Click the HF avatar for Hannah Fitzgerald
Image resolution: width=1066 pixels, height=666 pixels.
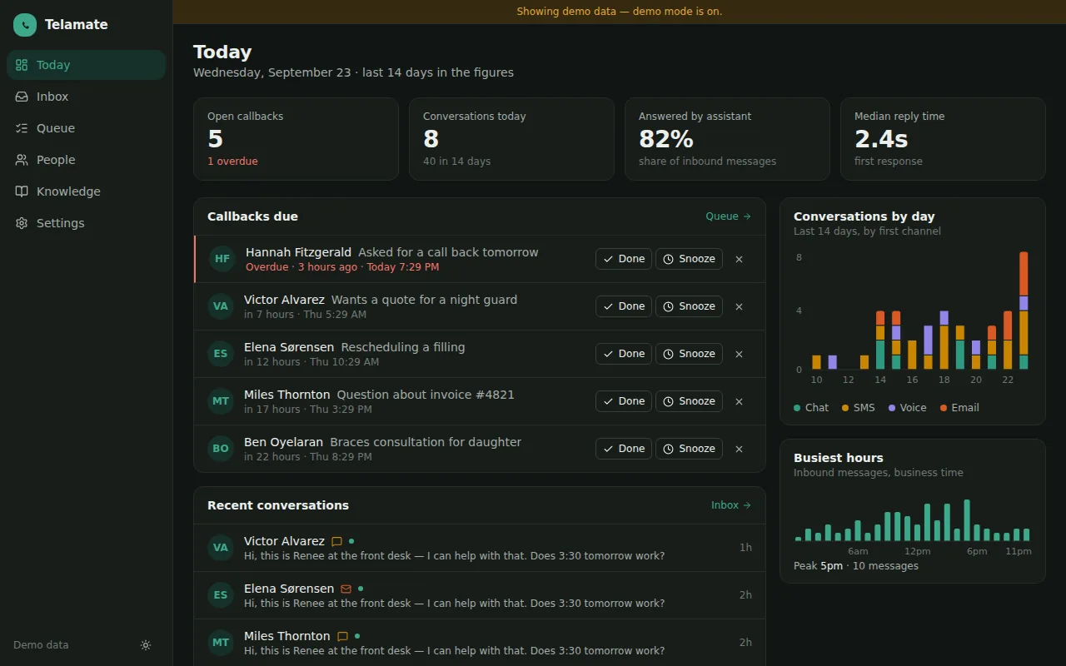click(x=222, y=259)
